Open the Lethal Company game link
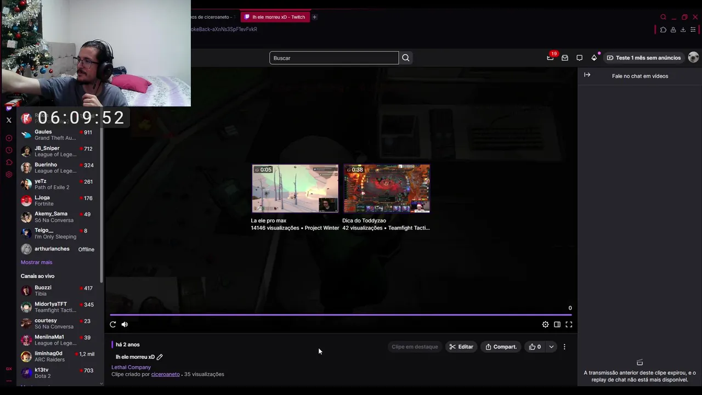The height and width of the screenshot is (395, 702). [x=131, y=367]
